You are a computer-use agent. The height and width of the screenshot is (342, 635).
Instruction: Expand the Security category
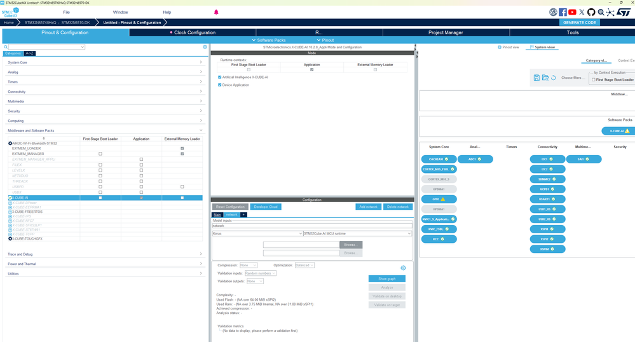click(104, 111)
